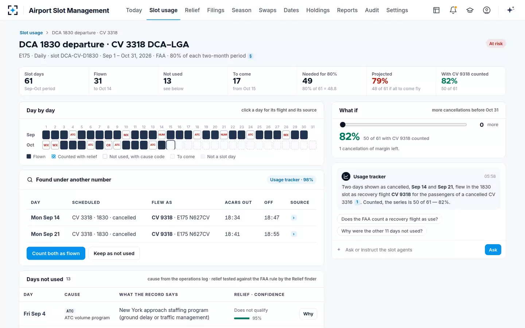
Task: Open the Reports tab
Action: (x=347, y=10)
